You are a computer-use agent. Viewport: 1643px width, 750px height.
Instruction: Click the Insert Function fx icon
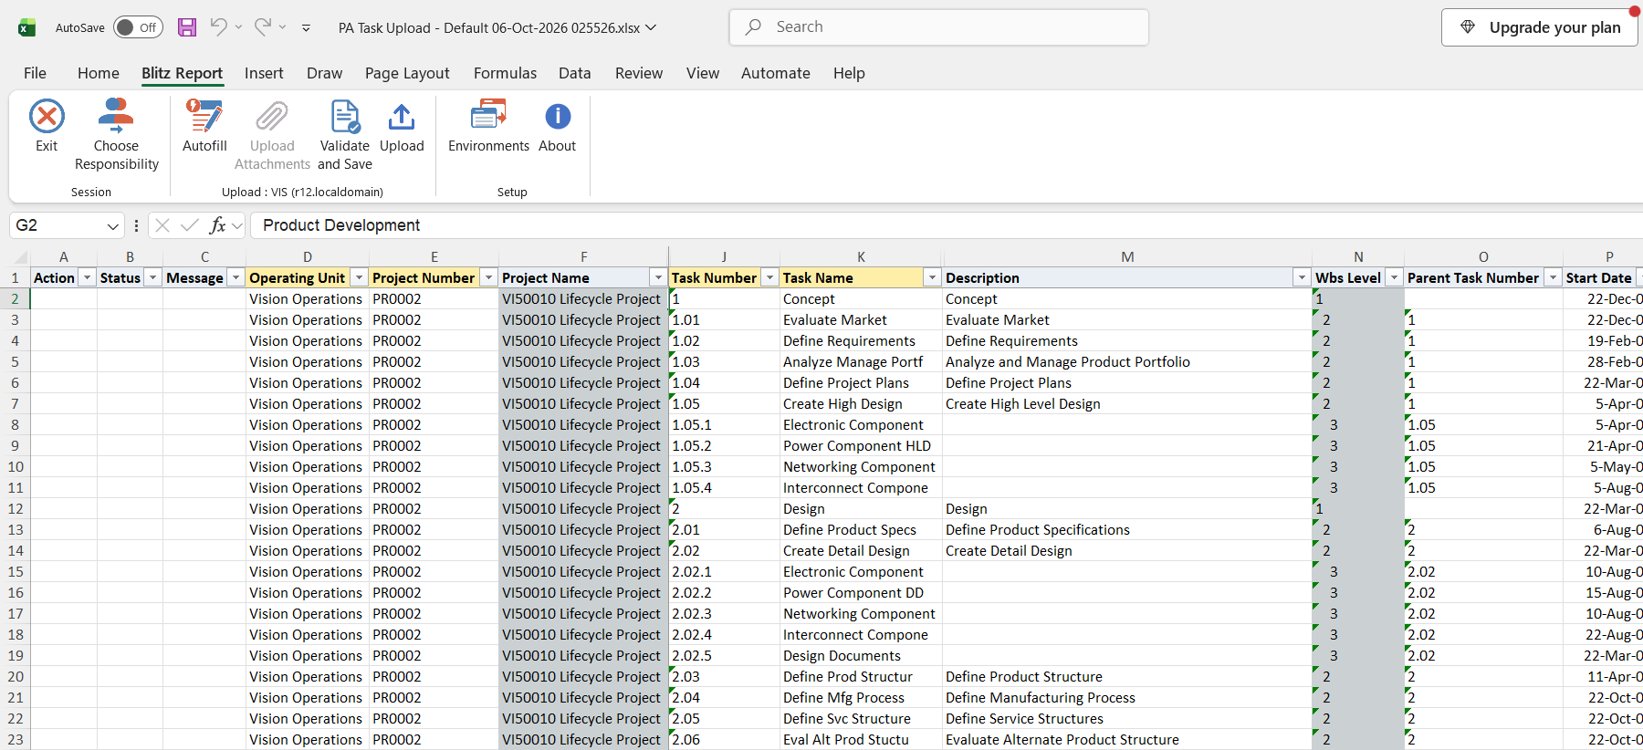coord(217,225)
